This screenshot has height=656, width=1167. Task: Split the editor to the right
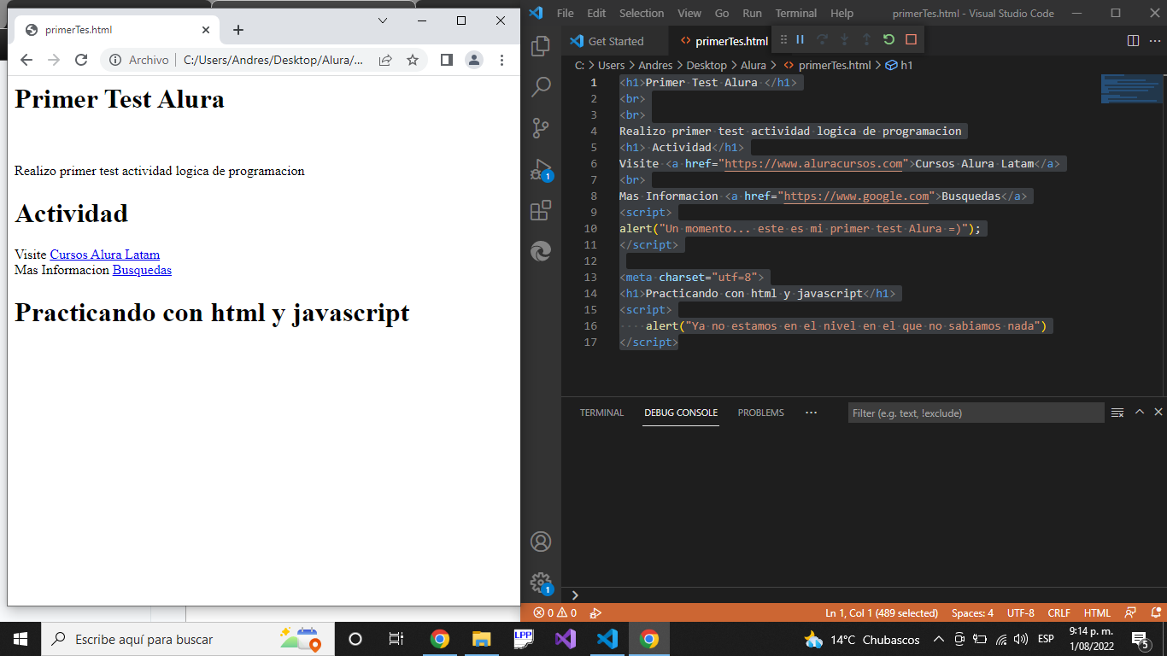pyautogui.click(x=1133, y=40)
